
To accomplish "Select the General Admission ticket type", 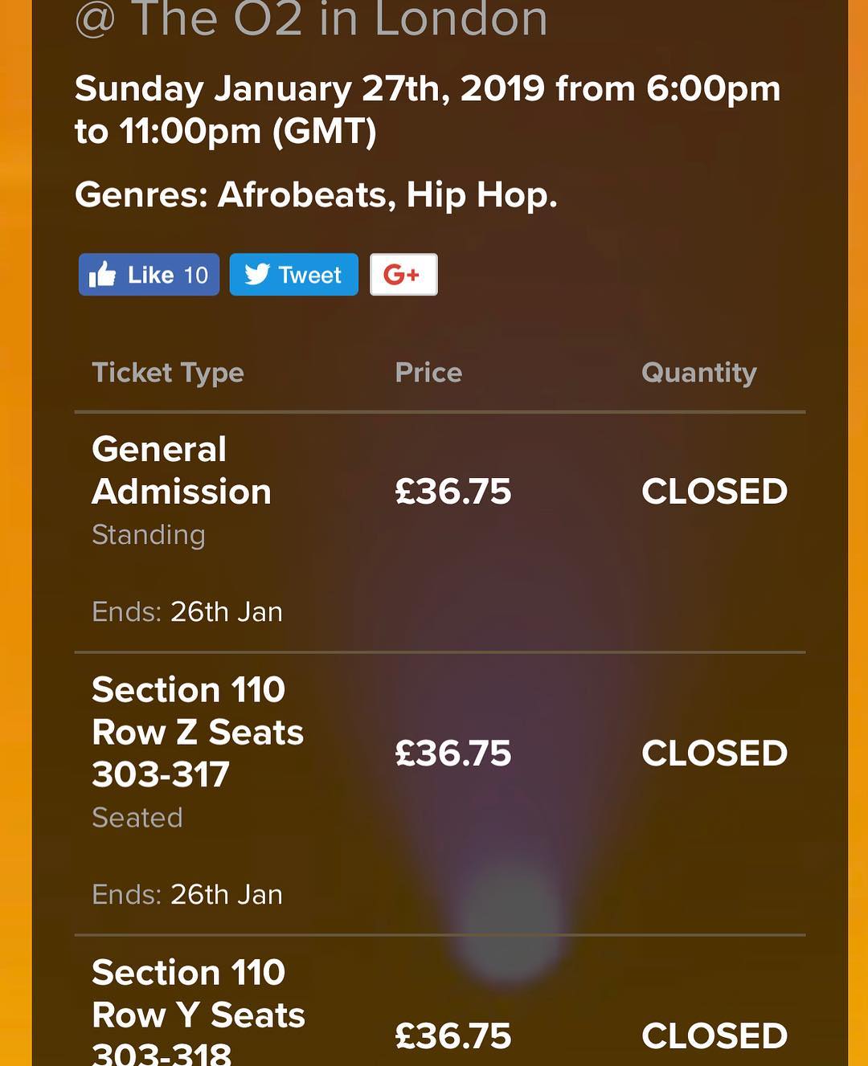I will [182, 470].
